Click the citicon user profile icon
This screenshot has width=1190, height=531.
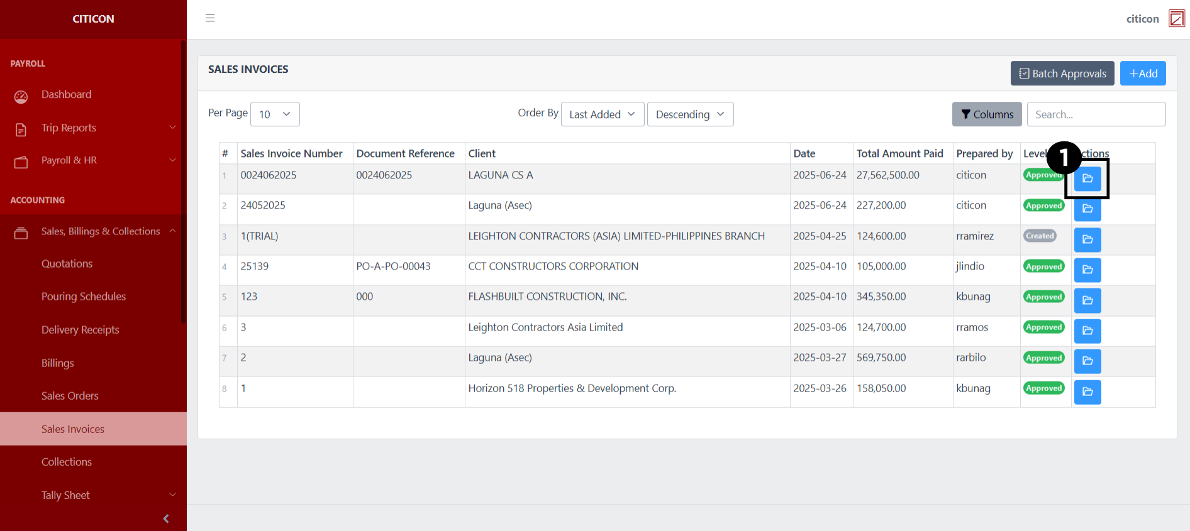1176,19
